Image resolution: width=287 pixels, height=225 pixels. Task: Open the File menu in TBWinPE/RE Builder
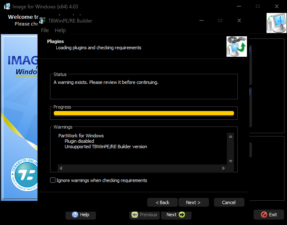click(x=45, y=30)
